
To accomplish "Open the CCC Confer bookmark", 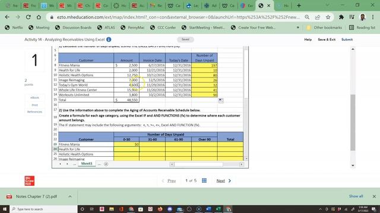I will point(163,28).
